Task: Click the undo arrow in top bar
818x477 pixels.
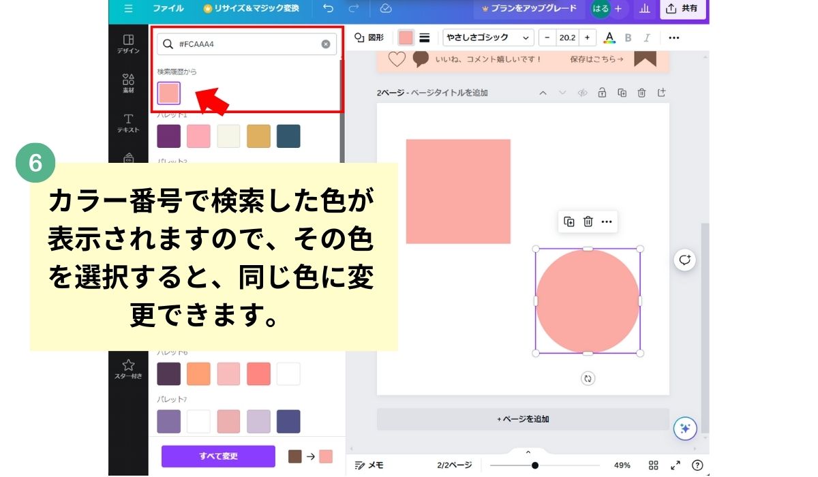Action: [x=329, y=9]
